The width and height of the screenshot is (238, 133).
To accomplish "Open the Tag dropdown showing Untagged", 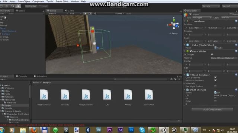I will coord(202,18).
